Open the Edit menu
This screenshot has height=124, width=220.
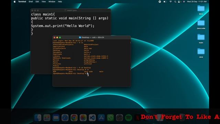point(37,2)
